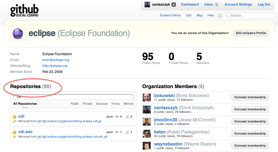Click the gear icon beside search box
This screenshot has width=278, height=152.
(220, 16)
